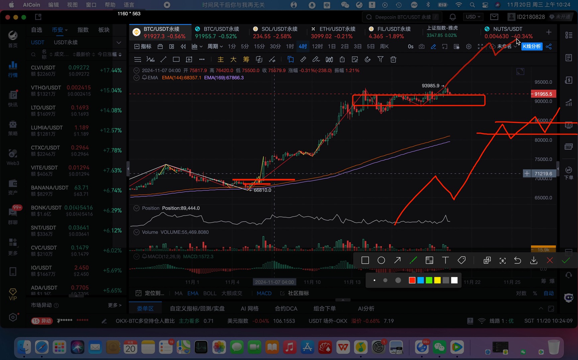578x360 pixels.
Task: Open the AI 网格 bottom tab
Action: pos(250,308)
